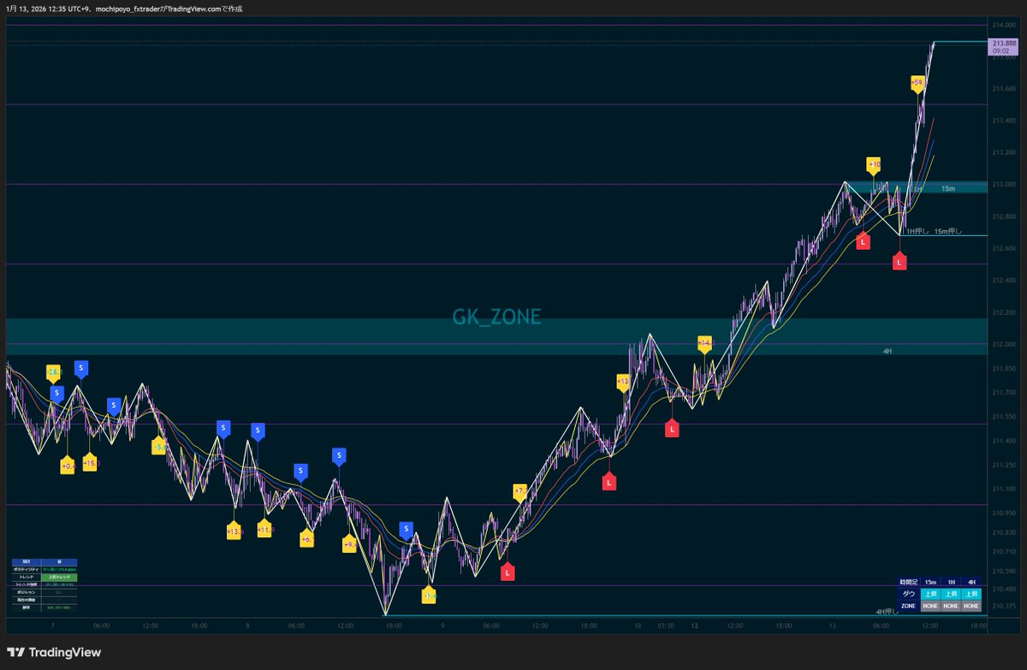
Task: Click the green '上昇トレンド' cell in the status table
Action: tap(59, 578)
